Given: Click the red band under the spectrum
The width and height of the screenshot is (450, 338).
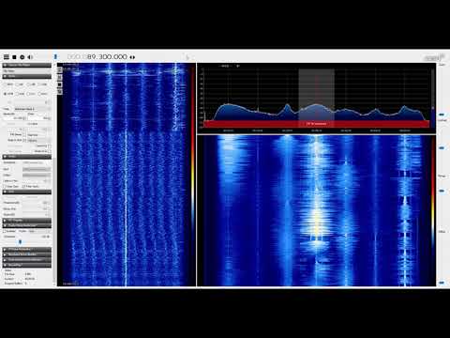Looking at the screenshot, I should [x=316, y=124].
